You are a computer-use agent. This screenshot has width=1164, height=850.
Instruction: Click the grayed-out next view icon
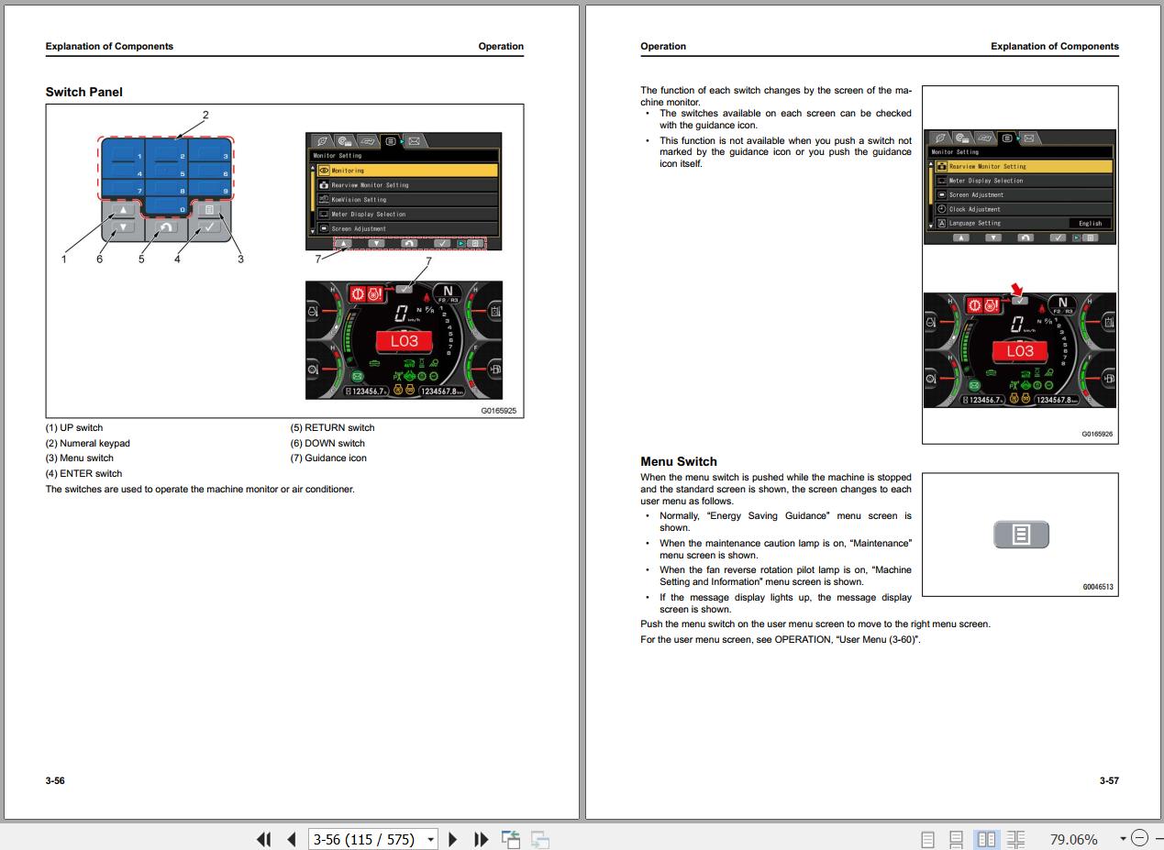540,839
